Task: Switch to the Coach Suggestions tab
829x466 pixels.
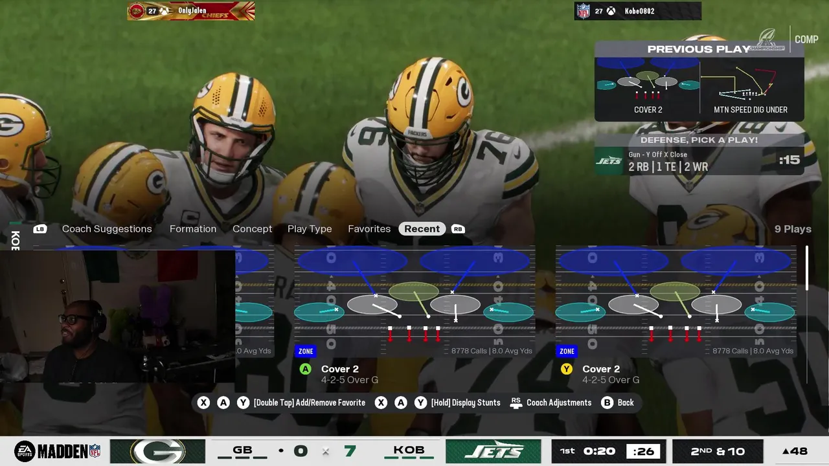Action: point(107,228)
